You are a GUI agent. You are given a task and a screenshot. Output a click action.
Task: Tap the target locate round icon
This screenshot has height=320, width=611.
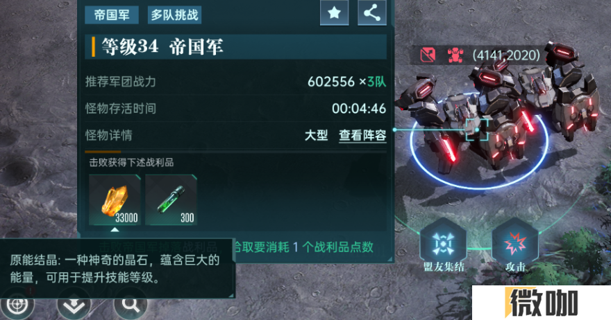(x=17, y=306)
